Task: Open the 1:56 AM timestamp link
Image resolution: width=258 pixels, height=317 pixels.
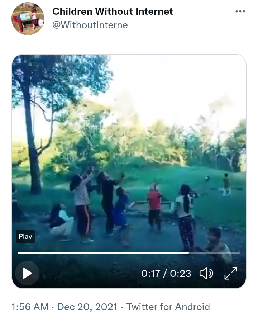Action: [x=30, y=307]
